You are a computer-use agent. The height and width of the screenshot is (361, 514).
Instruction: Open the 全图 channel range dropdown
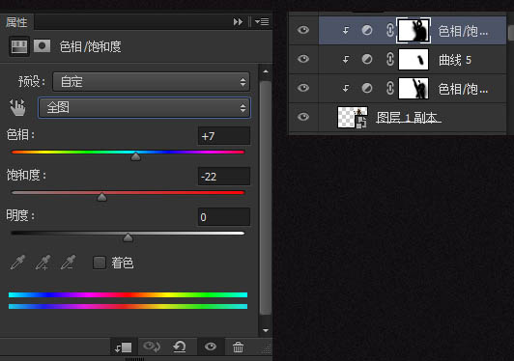pyautogui.click(x=144, y=107)
